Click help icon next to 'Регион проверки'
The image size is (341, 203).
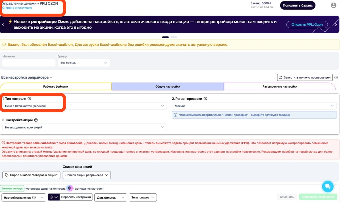pos(205,99)
